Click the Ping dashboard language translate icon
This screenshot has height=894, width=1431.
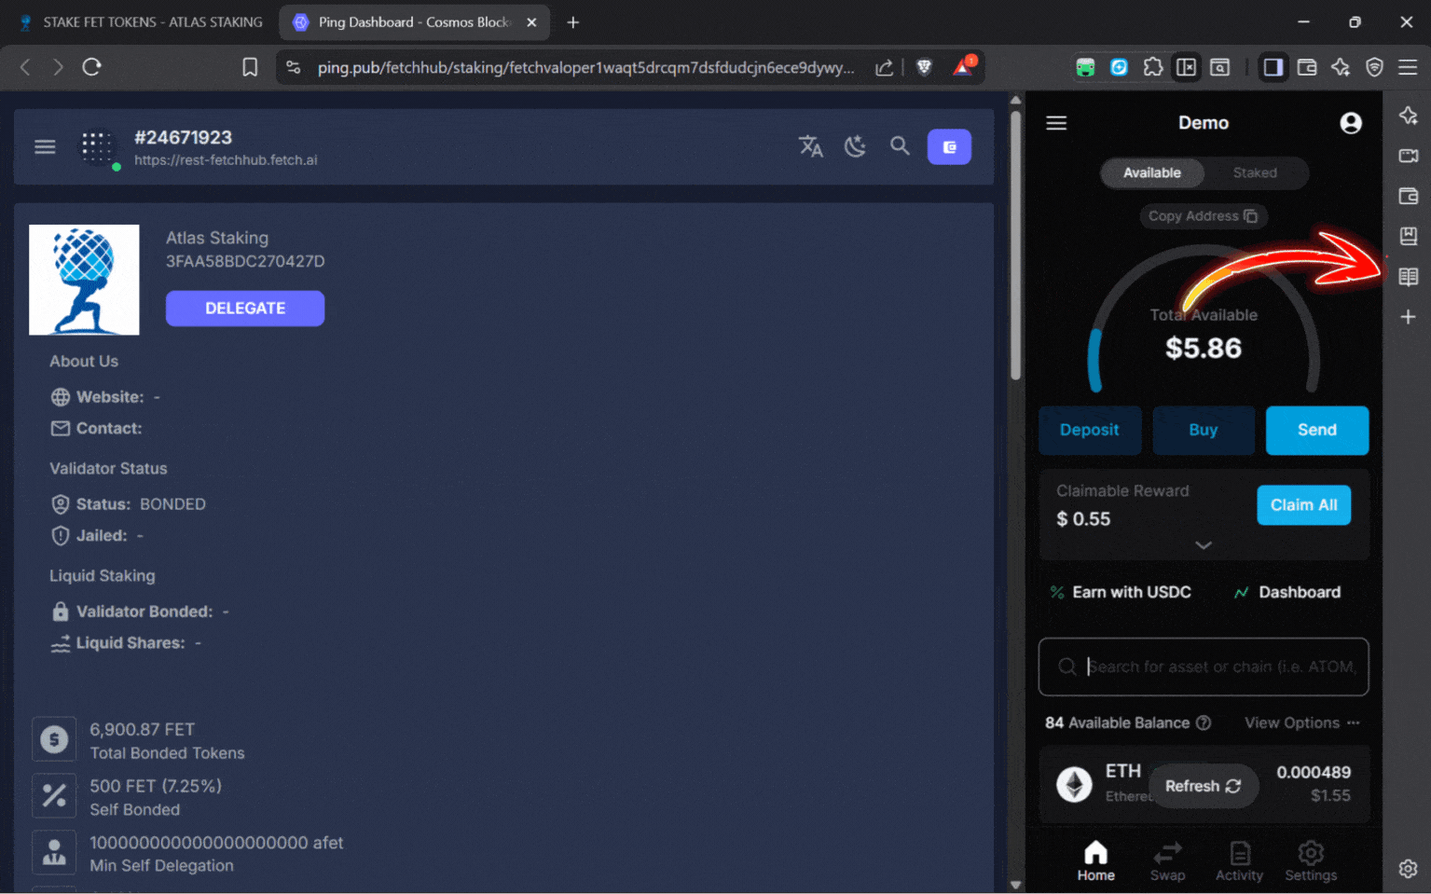coord(810,146)
